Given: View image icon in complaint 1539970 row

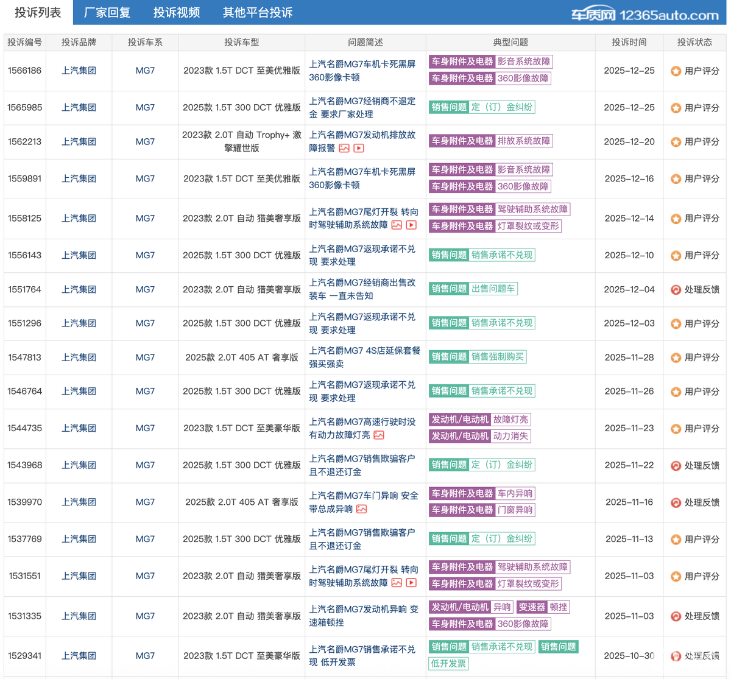Looking at the screenshot, I should tap(361, 509).
